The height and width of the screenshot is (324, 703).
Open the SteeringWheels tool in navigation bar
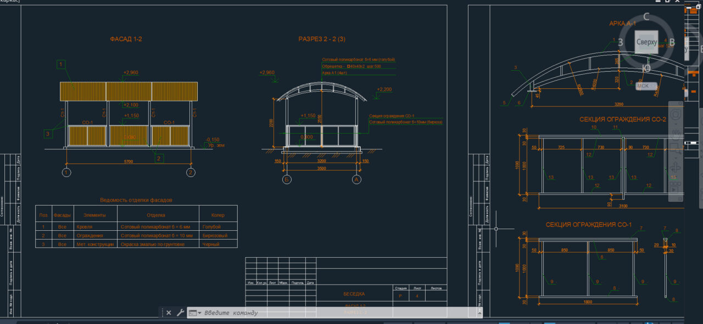676,115
